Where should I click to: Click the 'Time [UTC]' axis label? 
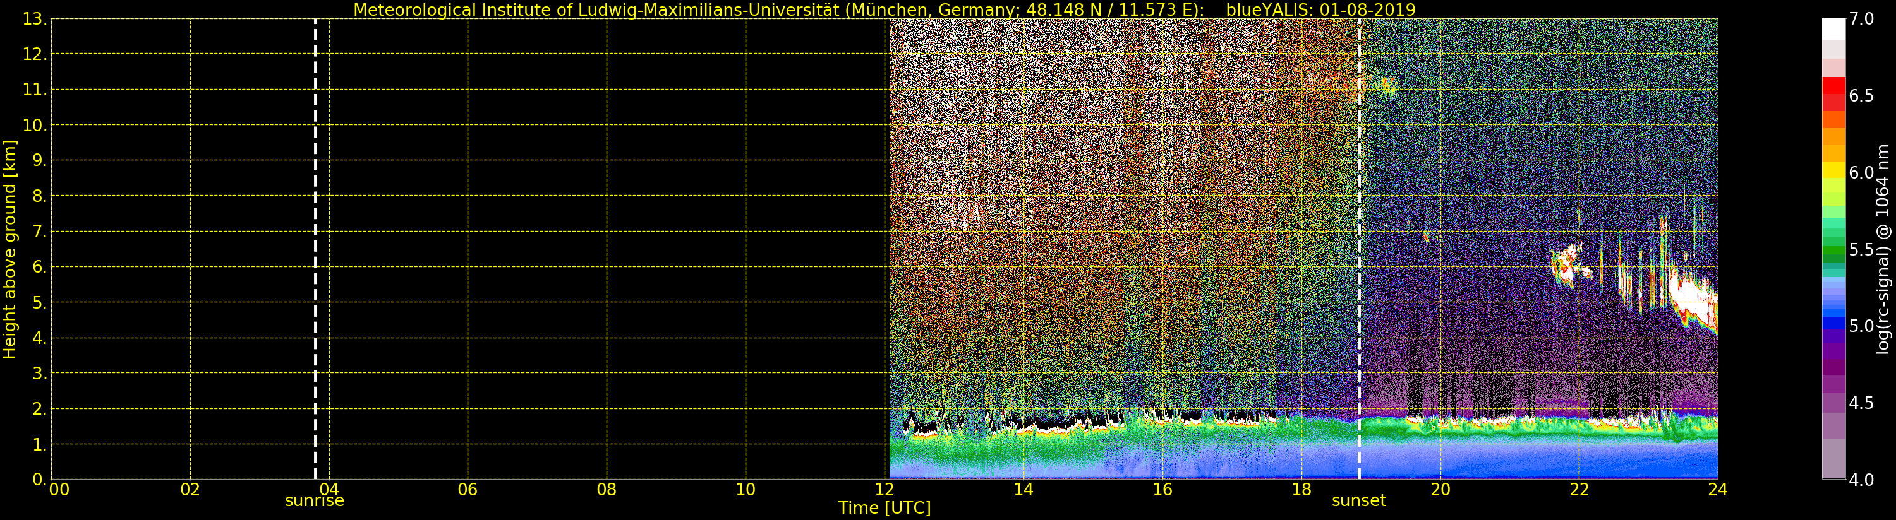coord(884,508)
